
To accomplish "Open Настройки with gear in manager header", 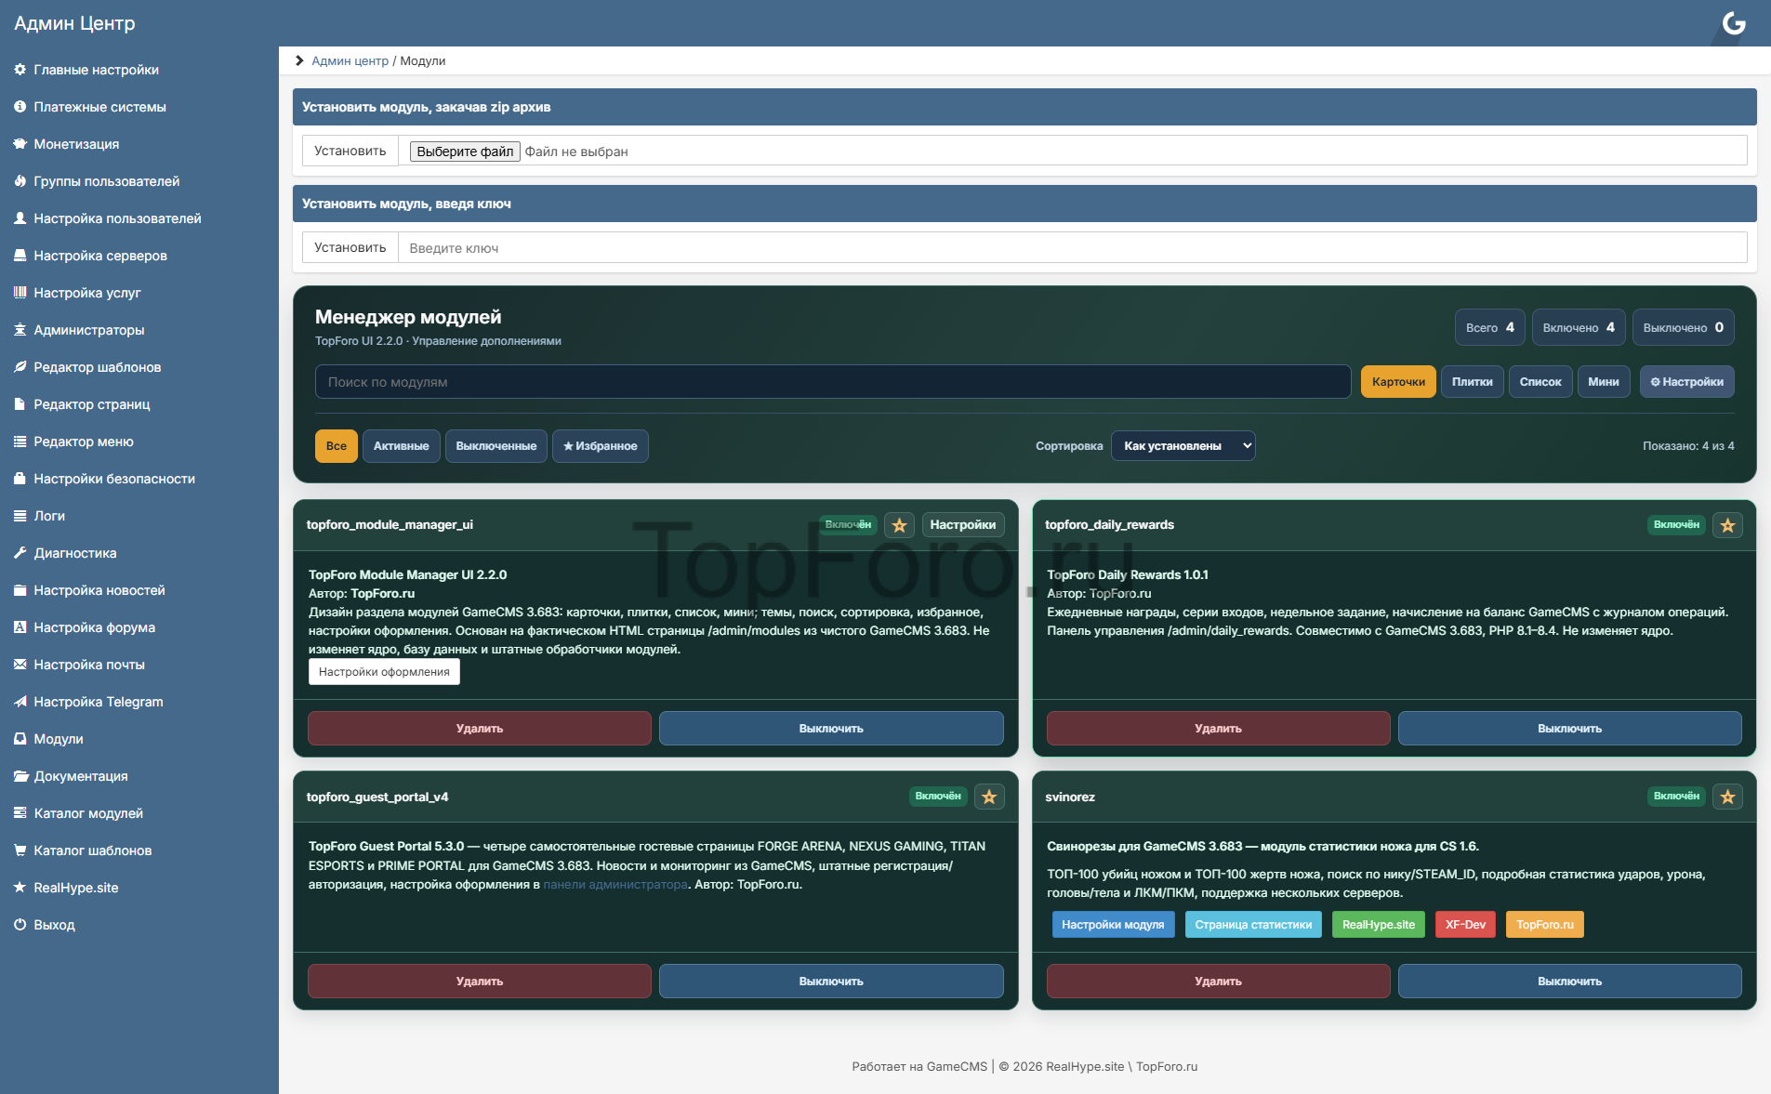I will point(1686,382).
